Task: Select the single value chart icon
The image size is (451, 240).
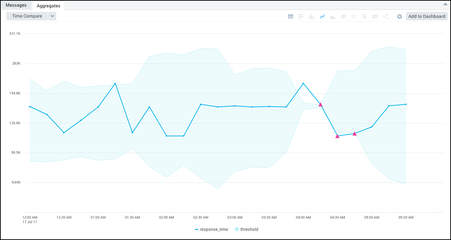Action: coord(375,16)
